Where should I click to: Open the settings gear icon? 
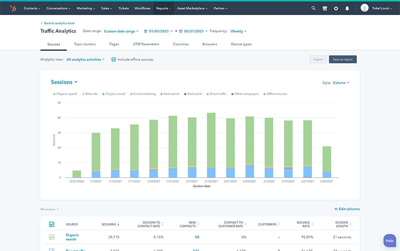click(336, 8)
